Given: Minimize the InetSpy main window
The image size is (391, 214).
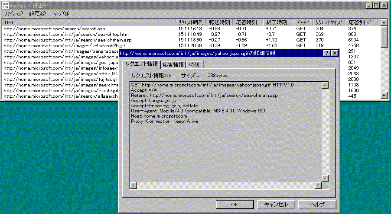Looking at the screenshot, I should [369, 6].
